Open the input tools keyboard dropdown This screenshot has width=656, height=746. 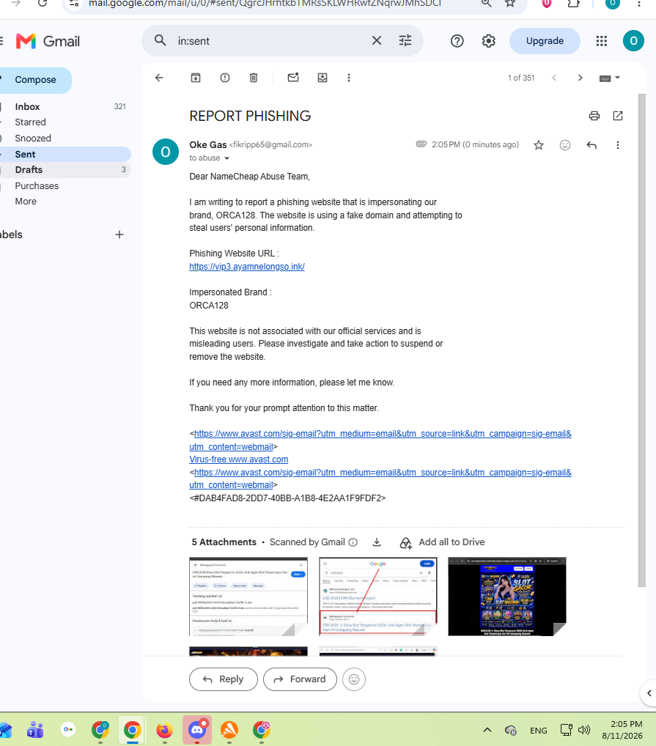[609, 78]
